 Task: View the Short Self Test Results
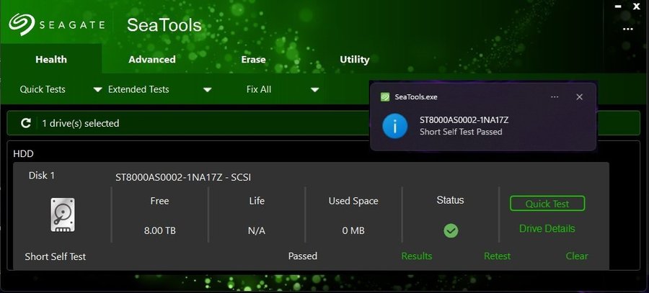pyautogui.click(x=416, y=256)
